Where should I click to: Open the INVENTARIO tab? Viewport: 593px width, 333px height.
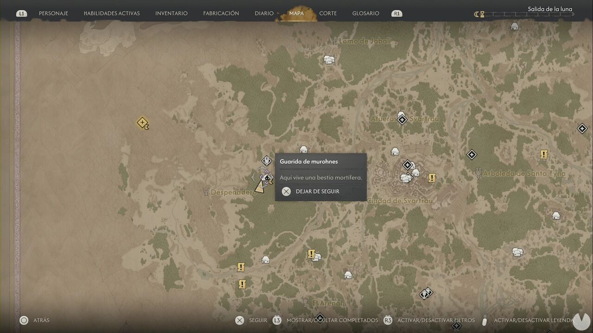(x=171, y=13)
